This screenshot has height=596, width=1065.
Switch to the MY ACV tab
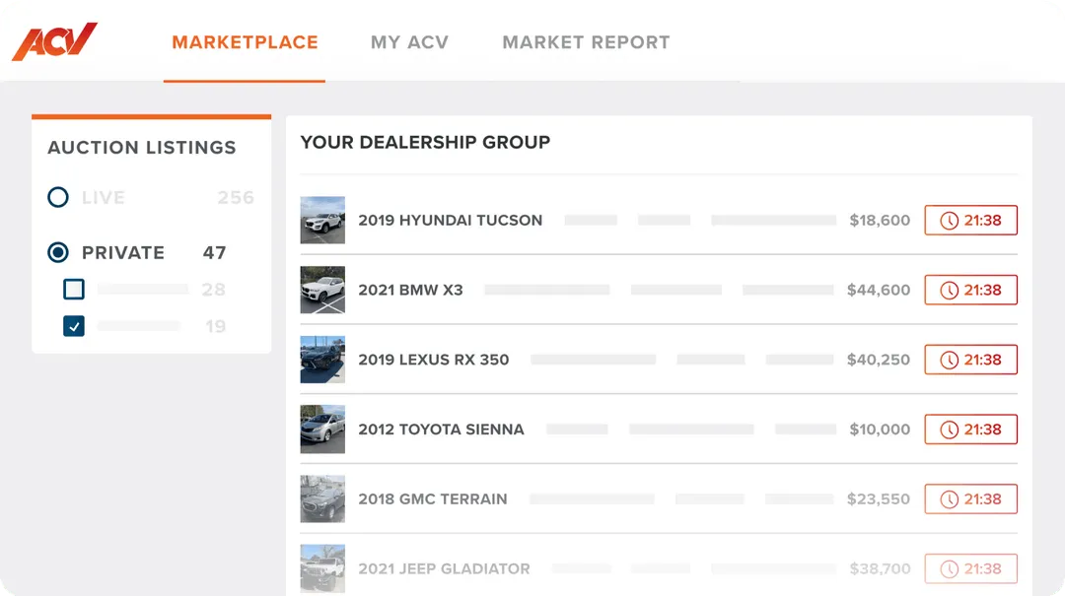(x=410, y=41)
